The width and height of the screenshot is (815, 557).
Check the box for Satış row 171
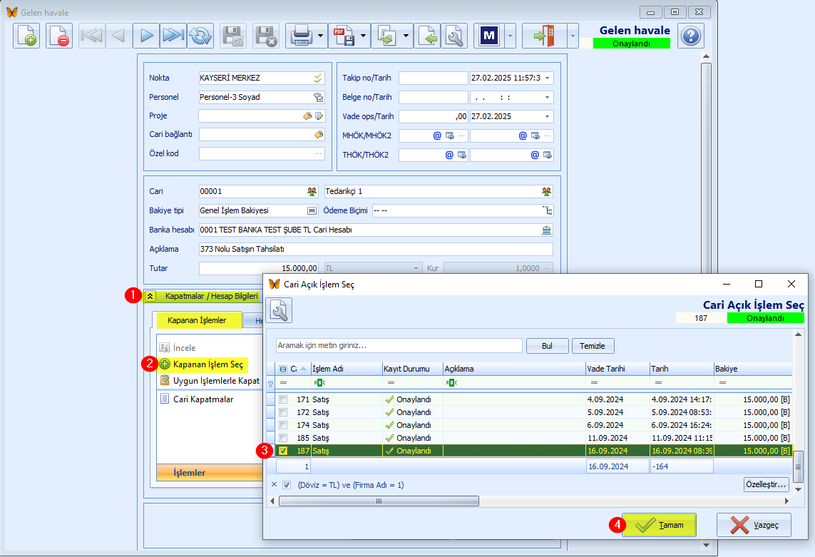tap(283, 399)
